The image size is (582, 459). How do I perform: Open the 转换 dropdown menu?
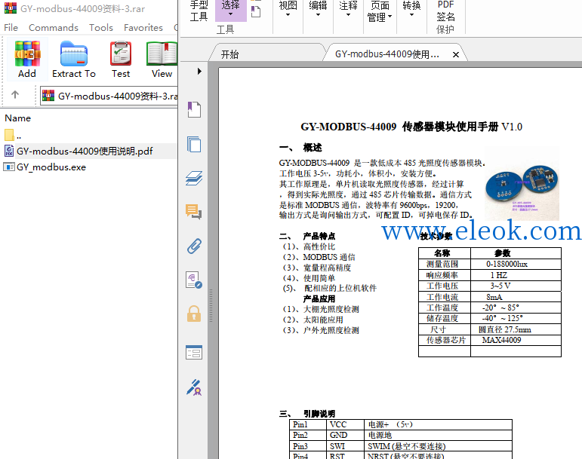[411, 10]
